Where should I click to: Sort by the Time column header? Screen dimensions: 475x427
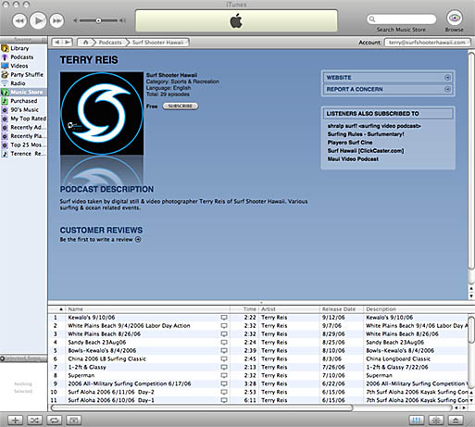244,309
